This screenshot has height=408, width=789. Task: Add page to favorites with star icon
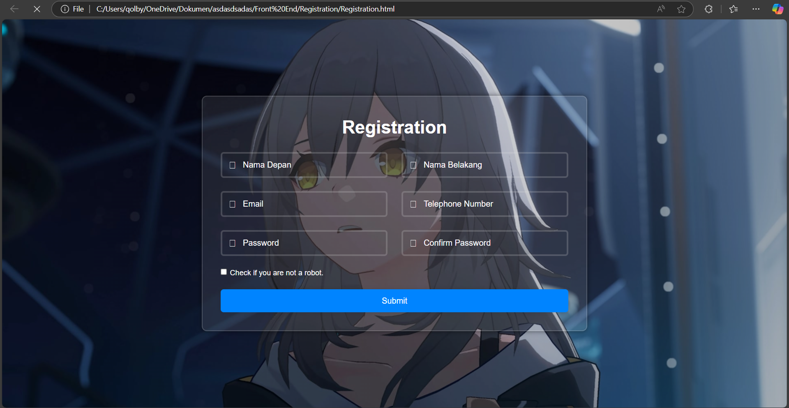[x=681, y=9]
